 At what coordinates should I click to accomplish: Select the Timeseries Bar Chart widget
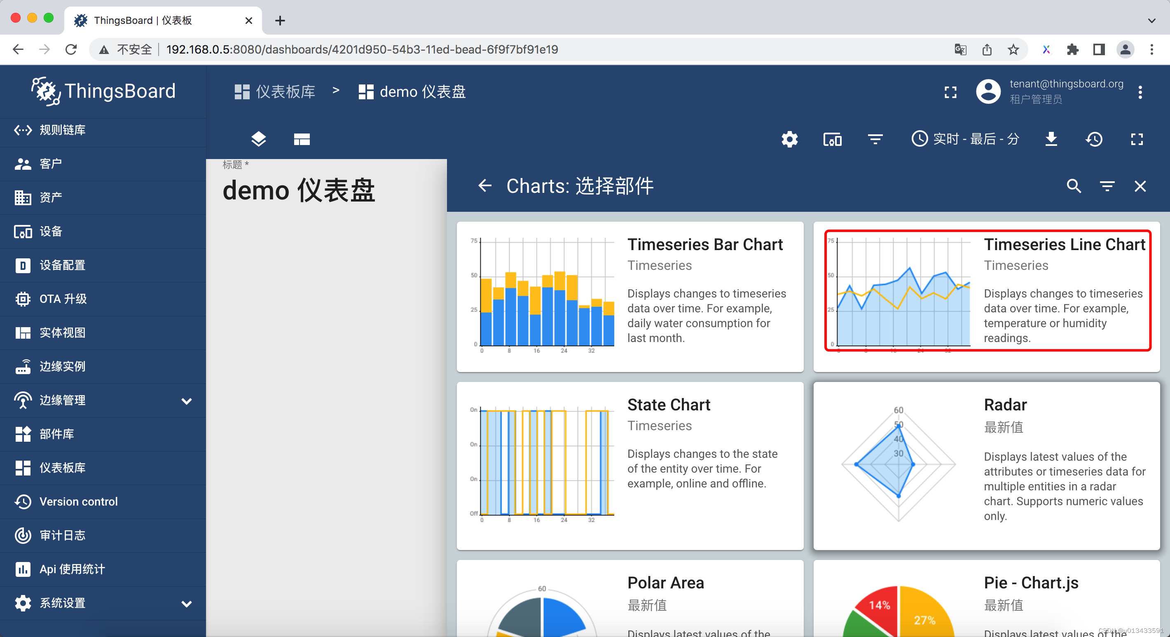(x=630, y=297)
